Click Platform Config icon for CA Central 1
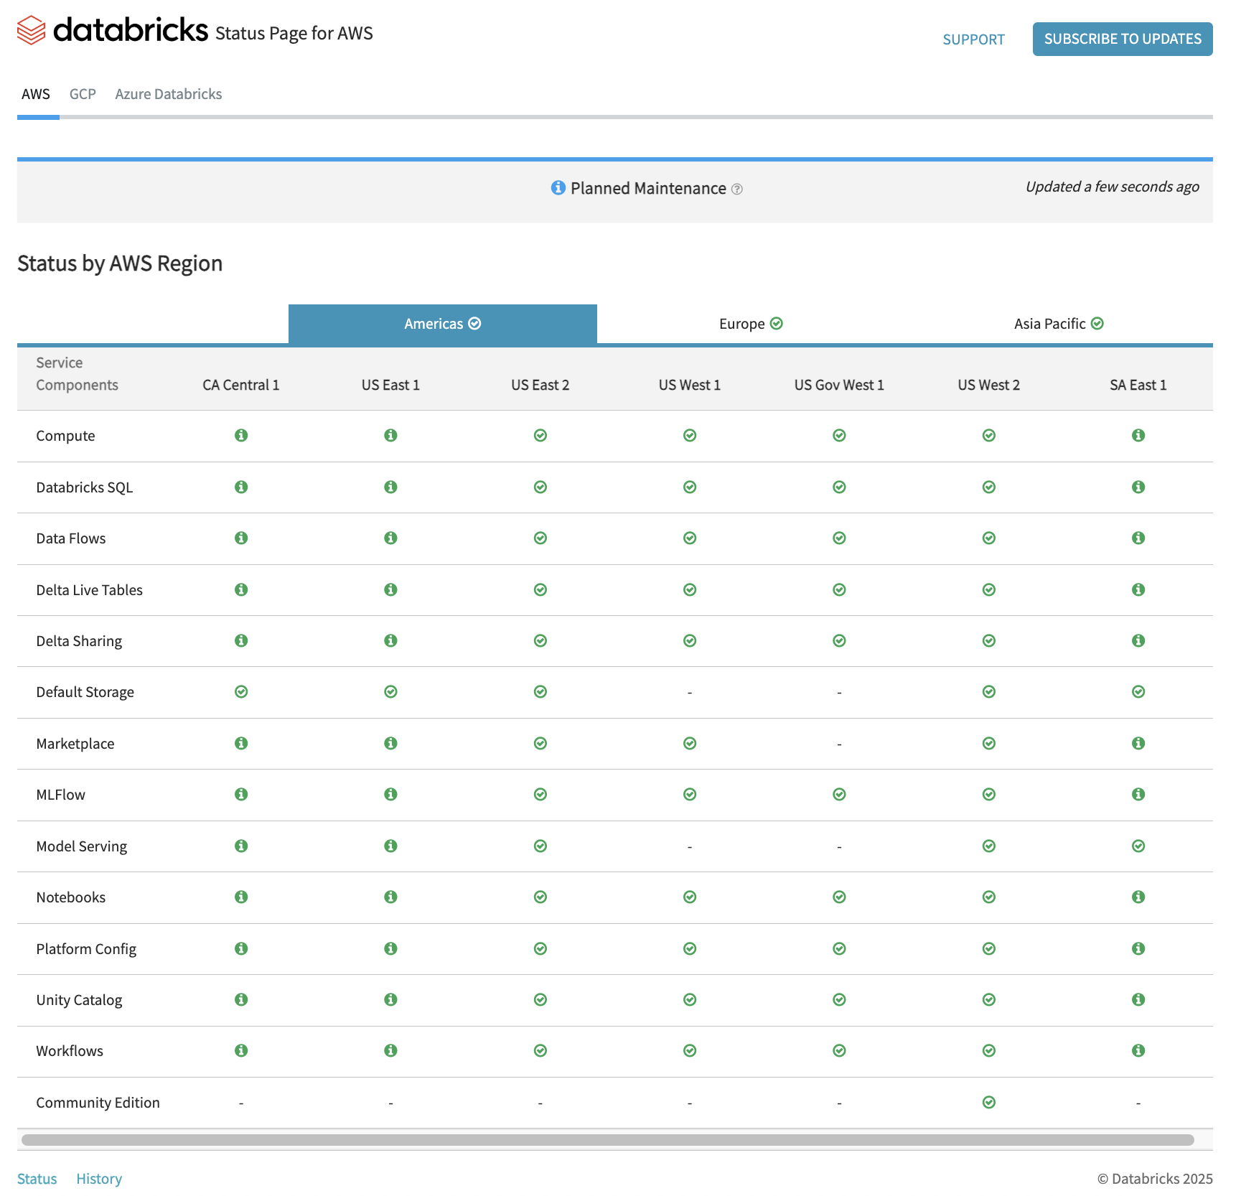1236x1196 pixels. (241, 948)
